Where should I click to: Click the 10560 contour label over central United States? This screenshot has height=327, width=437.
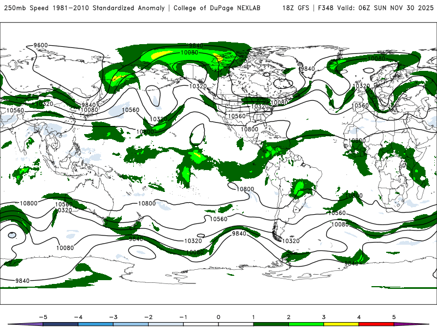point(237,116)
